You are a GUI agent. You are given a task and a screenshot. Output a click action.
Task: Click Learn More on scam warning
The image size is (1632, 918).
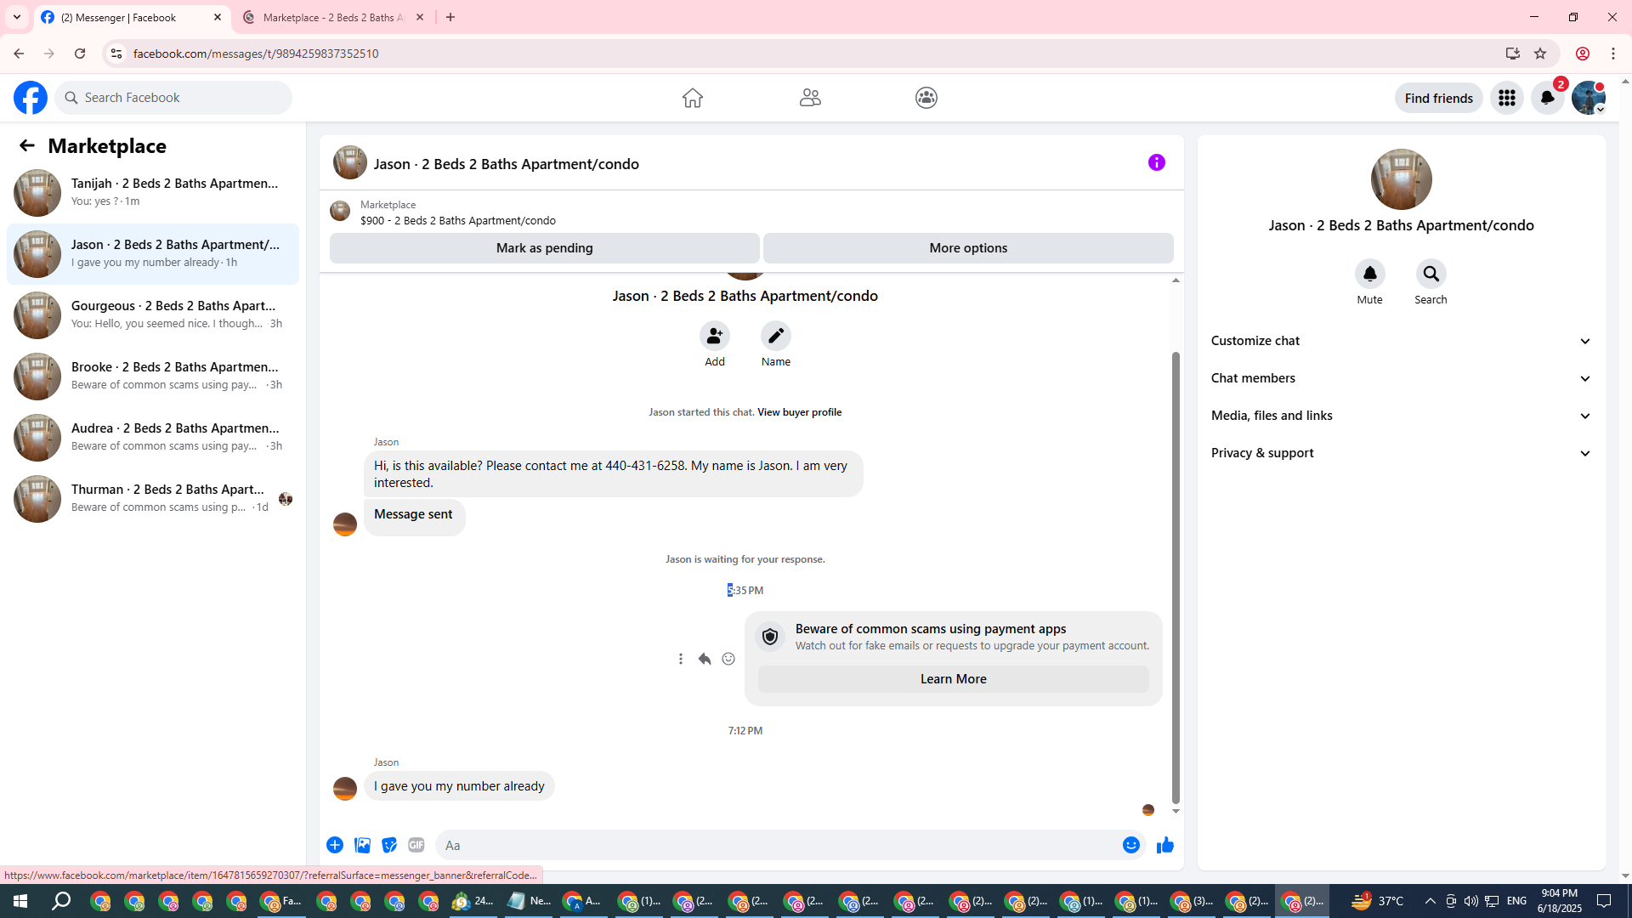(x=954, y=679)
